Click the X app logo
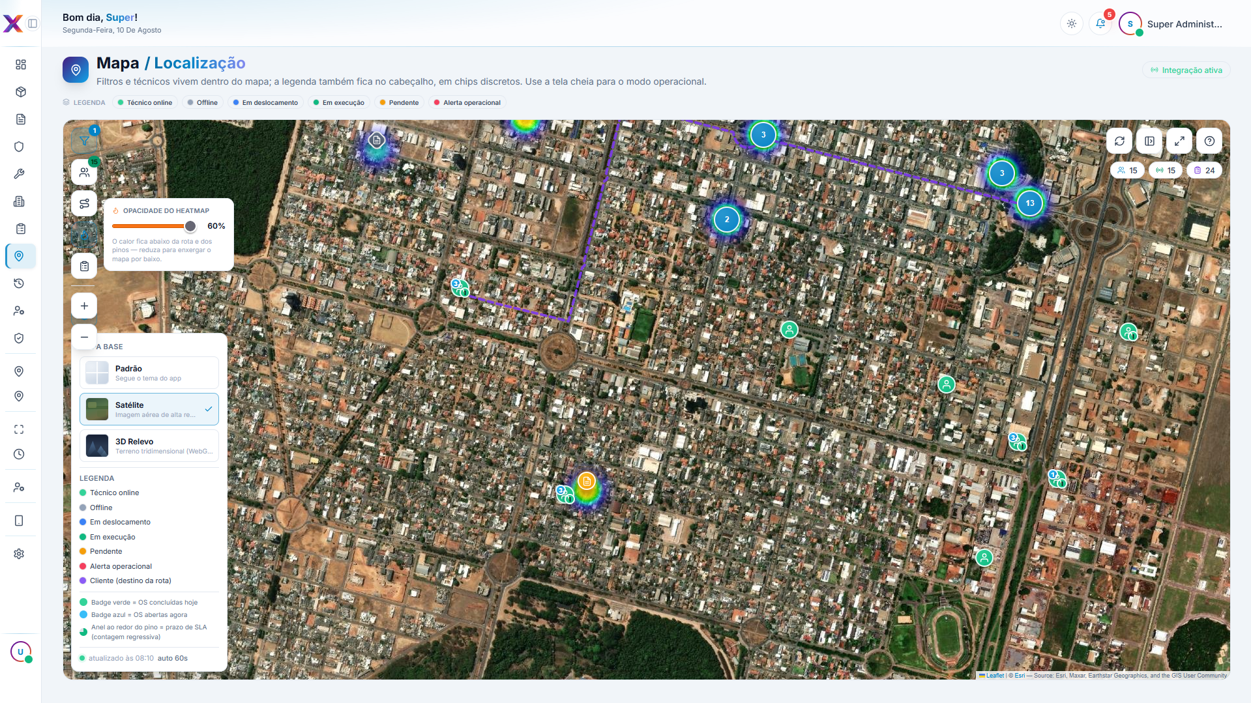This screenshot has height=703, width=1251. coord(12,23)
